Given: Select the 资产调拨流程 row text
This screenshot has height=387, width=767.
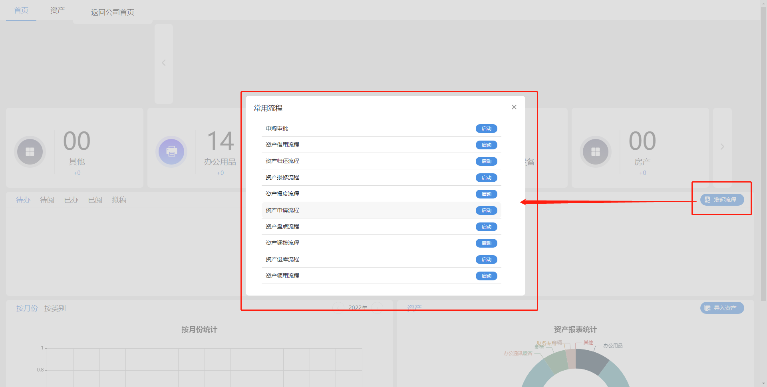Looking at the screenshot, I should [282, 243].
